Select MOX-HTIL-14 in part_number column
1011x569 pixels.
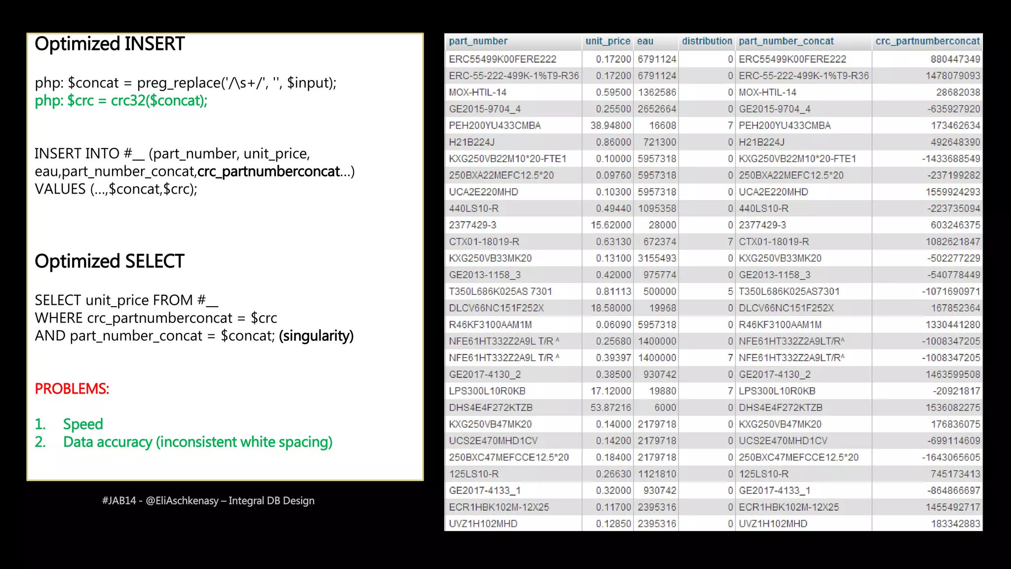point(477,92)
